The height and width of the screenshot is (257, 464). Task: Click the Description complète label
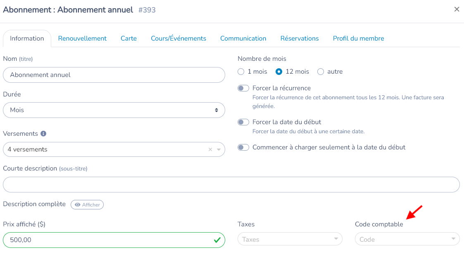(x=34, y=204)
